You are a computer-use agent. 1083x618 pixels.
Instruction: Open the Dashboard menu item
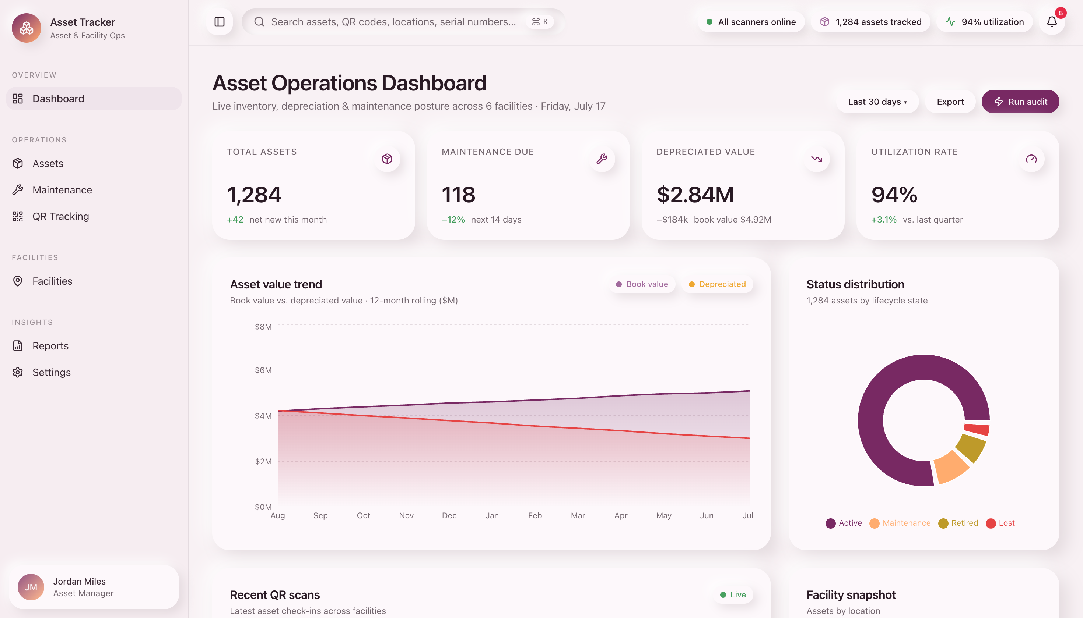pos(94,99)
